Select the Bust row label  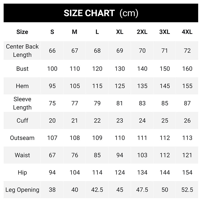[22, 69]
